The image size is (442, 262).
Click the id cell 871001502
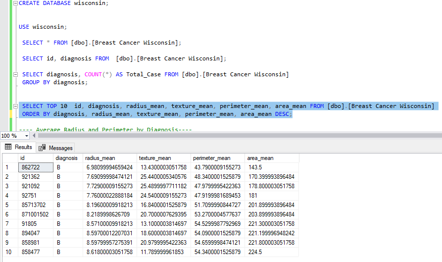click(36, 214)
